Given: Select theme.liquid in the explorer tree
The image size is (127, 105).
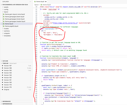Looking at the screenshot, I should (17, 24).
